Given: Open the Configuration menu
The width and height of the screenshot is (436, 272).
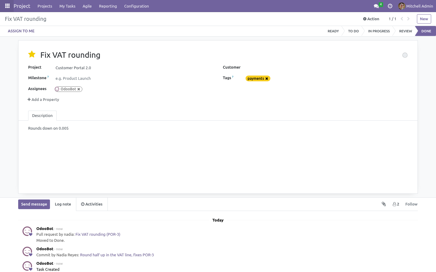Looking at the screenshot, I should [137, 6].
